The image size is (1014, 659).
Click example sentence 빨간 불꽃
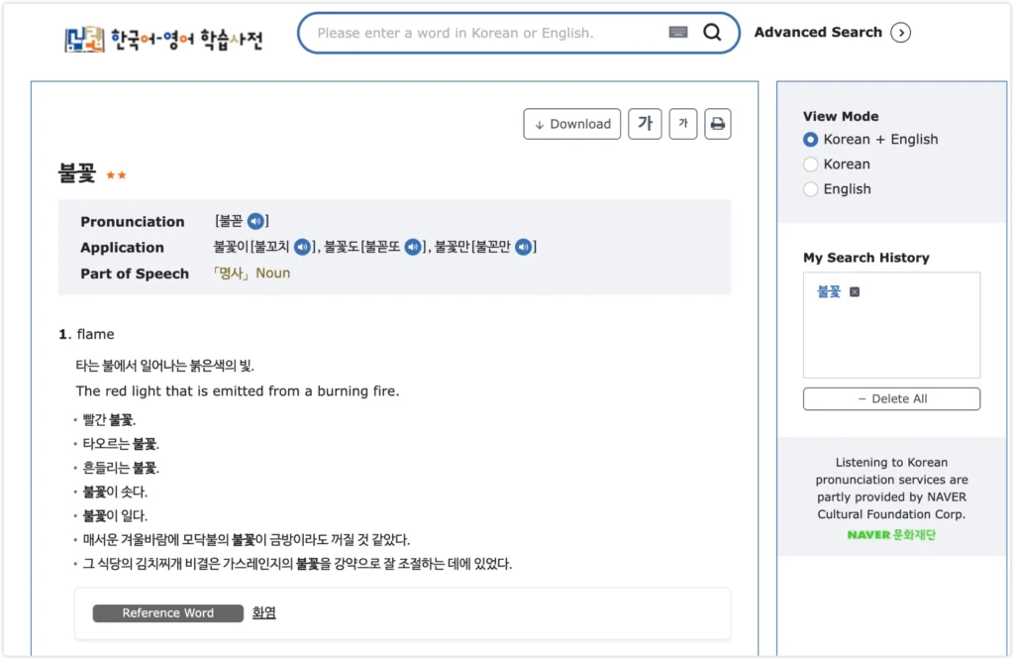[x=109, y=419]
